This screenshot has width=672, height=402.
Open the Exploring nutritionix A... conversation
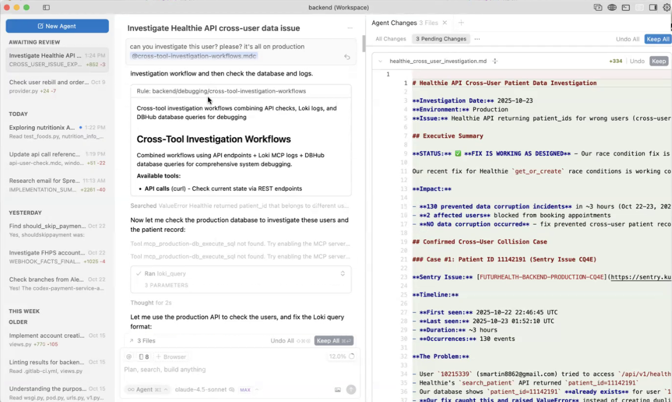(x=57, y=132)
